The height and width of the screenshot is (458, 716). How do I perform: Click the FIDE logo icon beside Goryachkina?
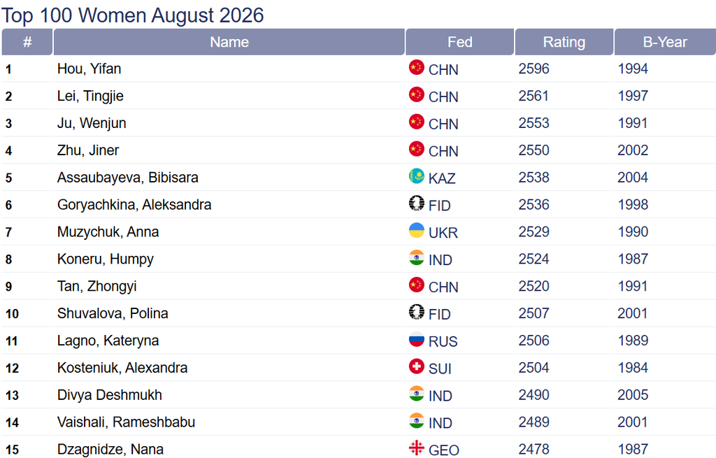417,203
